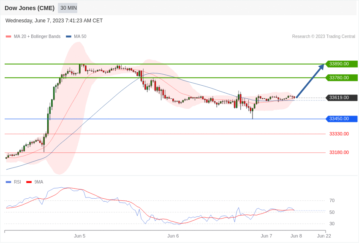Open the Research © 2023 Trading Central credit

[x=324, y=37]
